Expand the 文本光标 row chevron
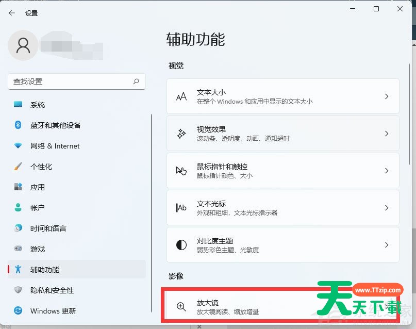 pyautogui.click(x=387, y=208)
